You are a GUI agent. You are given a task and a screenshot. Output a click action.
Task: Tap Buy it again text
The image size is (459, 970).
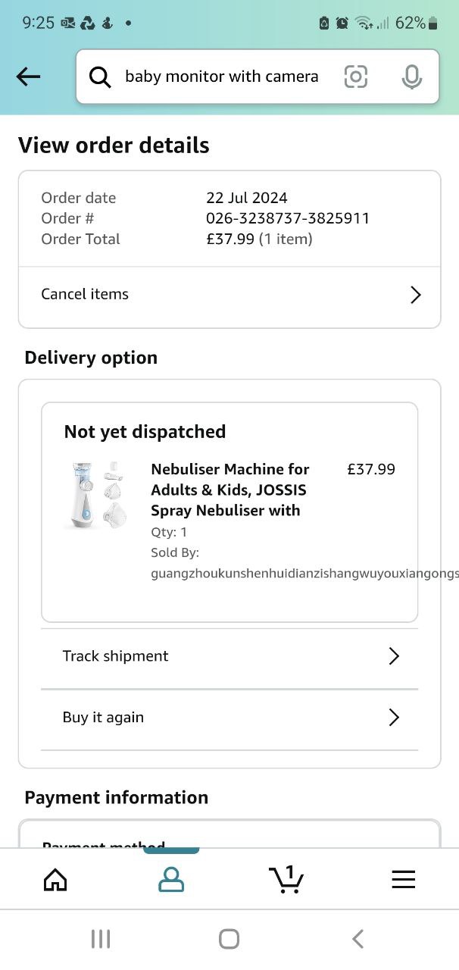[x=103, y=718]
